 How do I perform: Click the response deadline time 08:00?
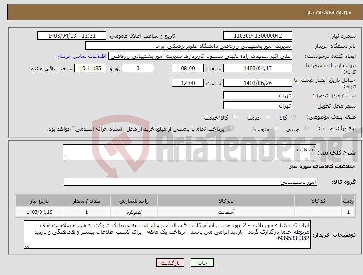click(188, 68)
